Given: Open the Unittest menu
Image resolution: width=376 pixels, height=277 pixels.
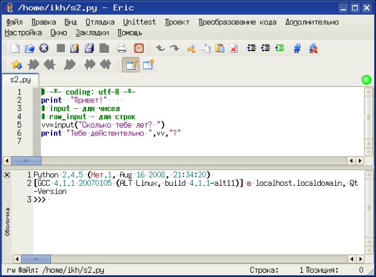Looking at the screenshot, I should point(139,22).
